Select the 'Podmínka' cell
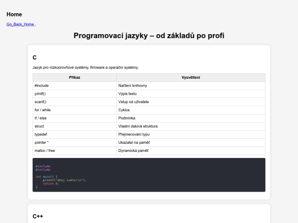Image resolution: width=298 pixels, height=223 pixels. click(191, 118)
